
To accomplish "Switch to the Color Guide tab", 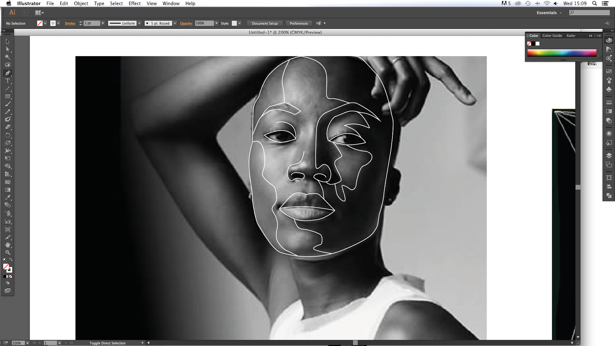I will 552,36.
